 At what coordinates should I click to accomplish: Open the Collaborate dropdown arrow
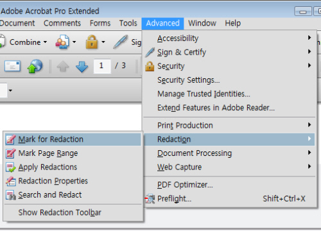(74, 42)
